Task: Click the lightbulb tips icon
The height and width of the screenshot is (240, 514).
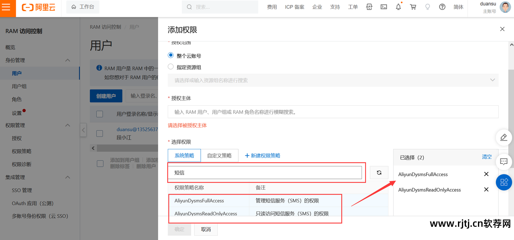Action: click(x=428, y=7)
